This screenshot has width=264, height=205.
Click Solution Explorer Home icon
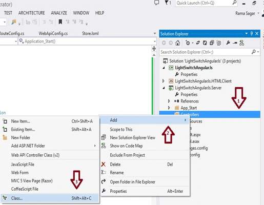tap(178, 43)
